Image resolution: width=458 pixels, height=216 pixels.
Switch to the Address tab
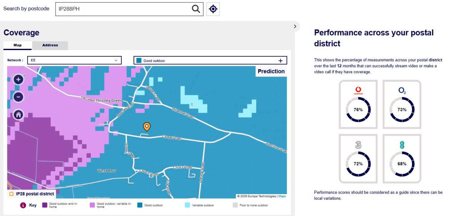pos(50,45)
